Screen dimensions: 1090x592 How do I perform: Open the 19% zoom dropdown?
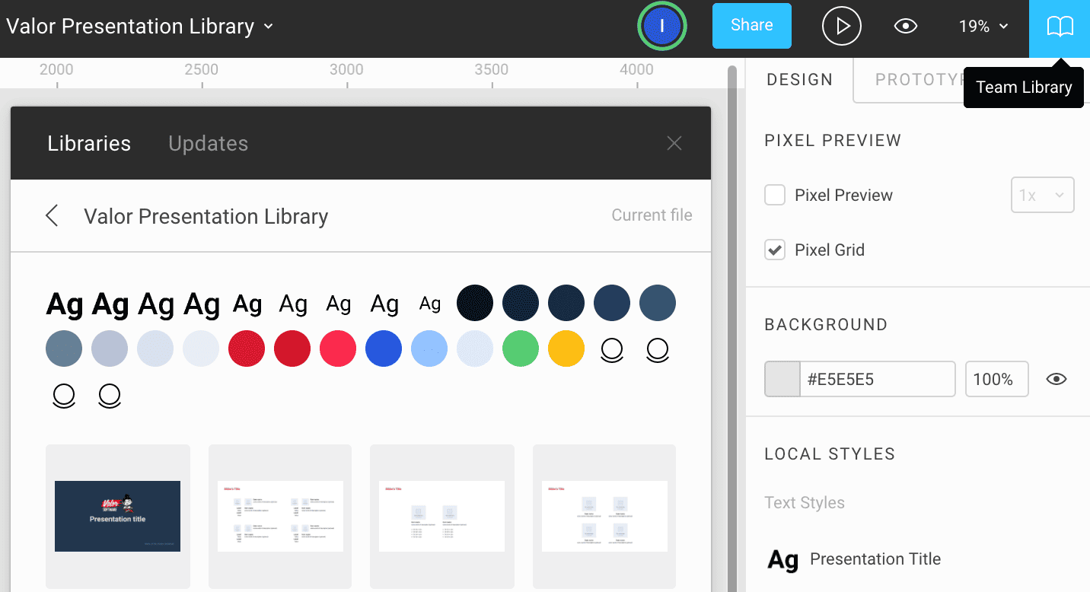(981, 26)
